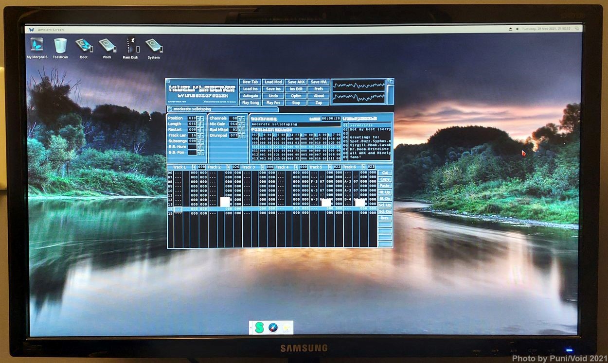Stop playback with the Stop button

[296, 103]
